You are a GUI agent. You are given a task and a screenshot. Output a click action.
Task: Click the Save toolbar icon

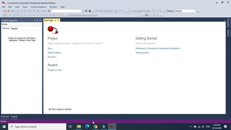pos(13,11)
